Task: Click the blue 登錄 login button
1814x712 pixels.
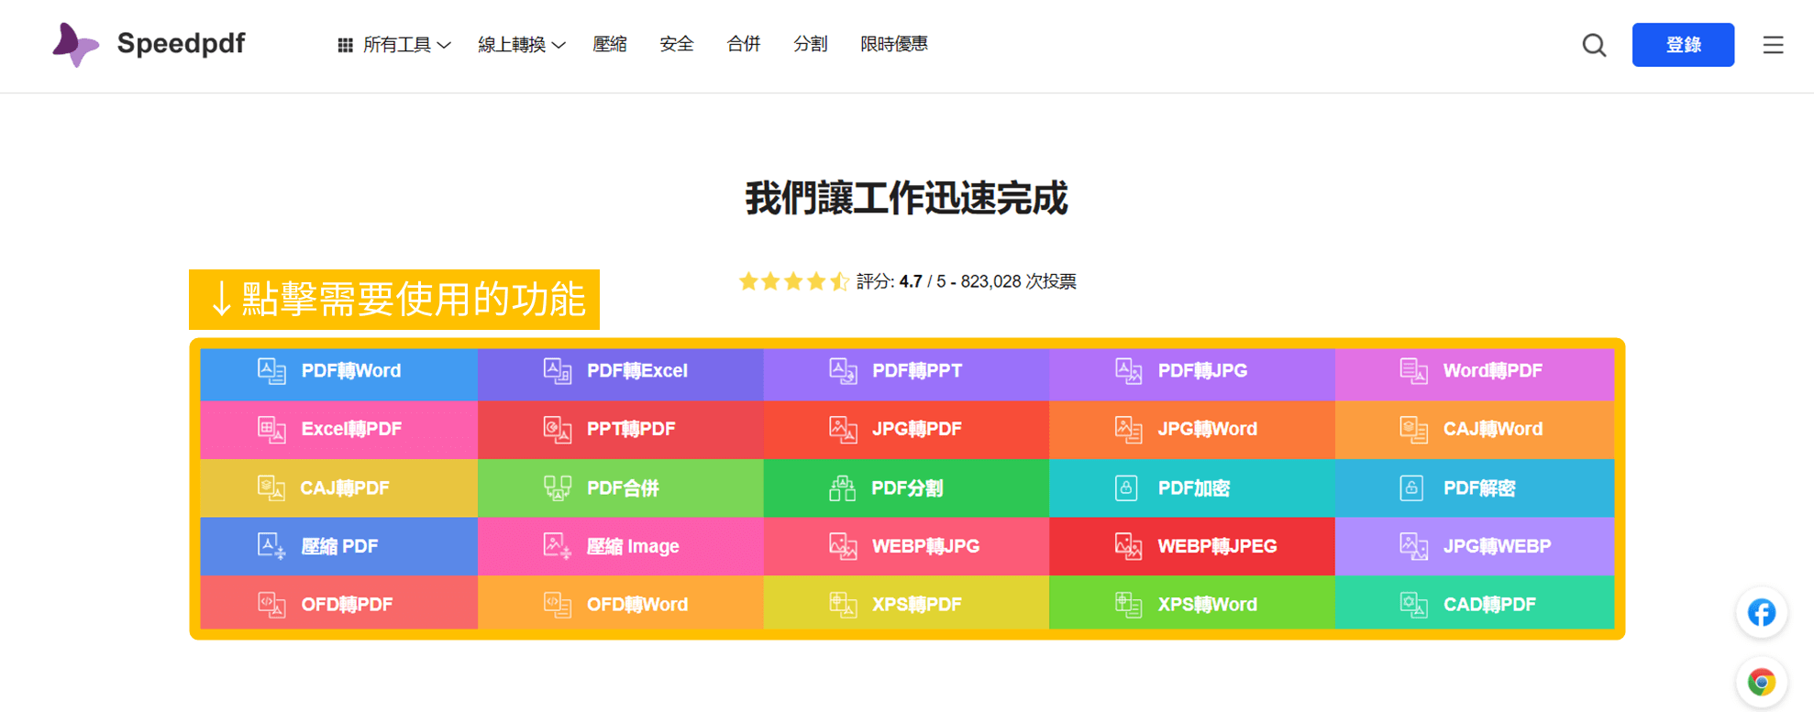Action: (1683, 45)
